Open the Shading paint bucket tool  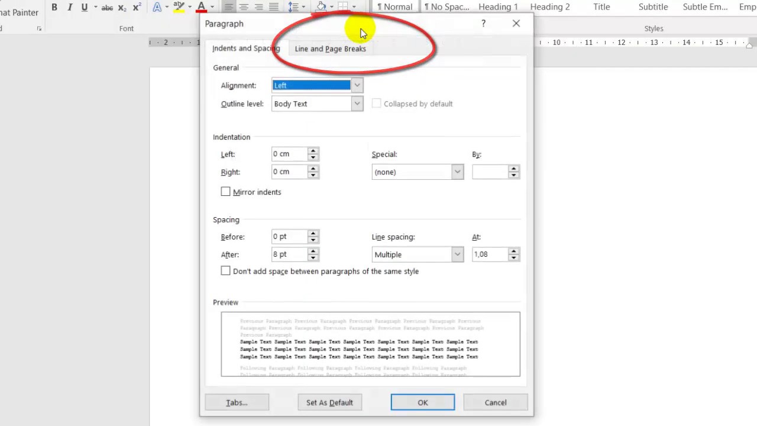pyautogui.click(x=321, y=7)
